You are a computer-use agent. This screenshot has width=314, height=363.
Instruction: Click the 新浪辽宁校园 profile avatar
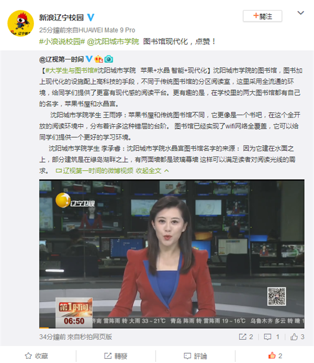[20, 23]
